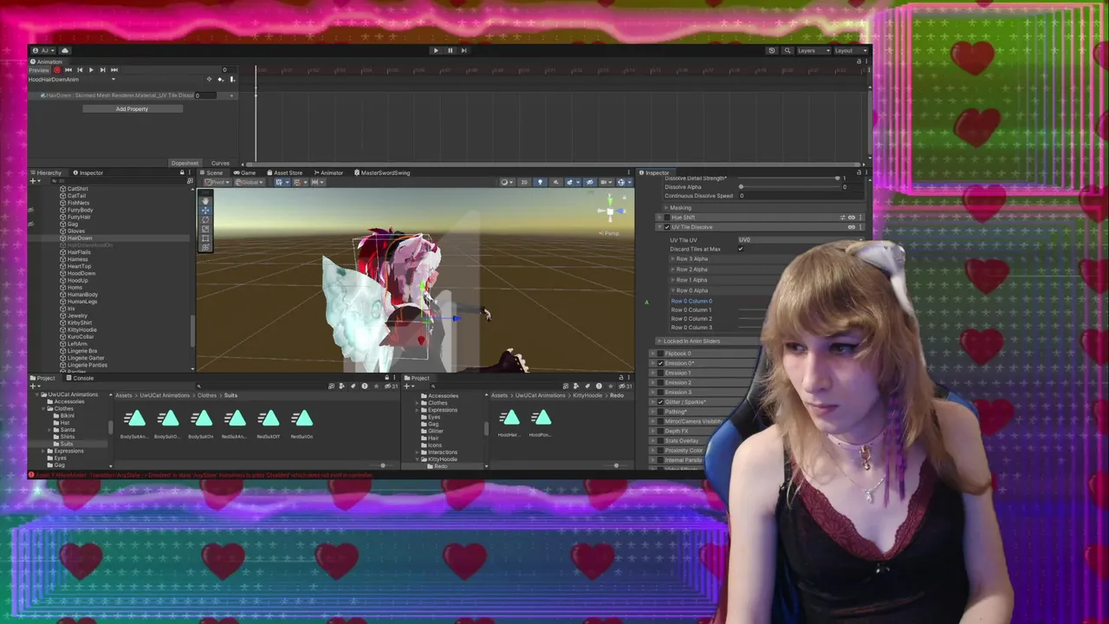The height and width of the screenshot is (624, 1109).
Task: Go to previous animation keyframe
Action: pos(80,69)
